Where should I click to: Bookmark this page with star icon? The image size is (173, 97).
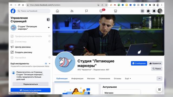(x=106, y=5)
